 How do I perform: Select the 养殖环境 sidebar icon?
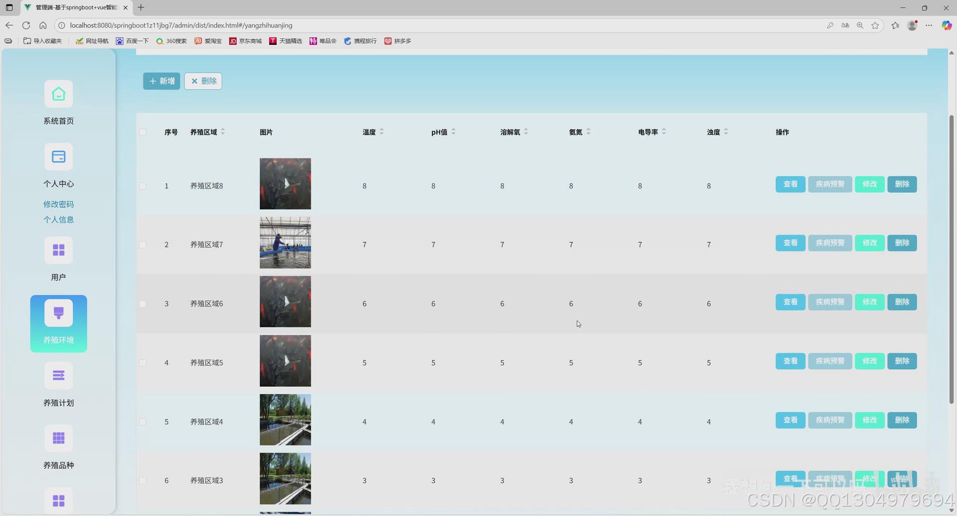pyautogui.click(x=58, y=313)
